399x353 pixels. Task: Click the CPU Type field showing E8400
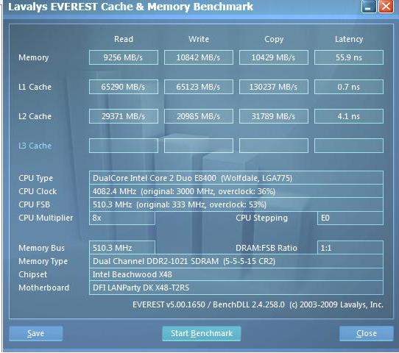pos(236,178)
